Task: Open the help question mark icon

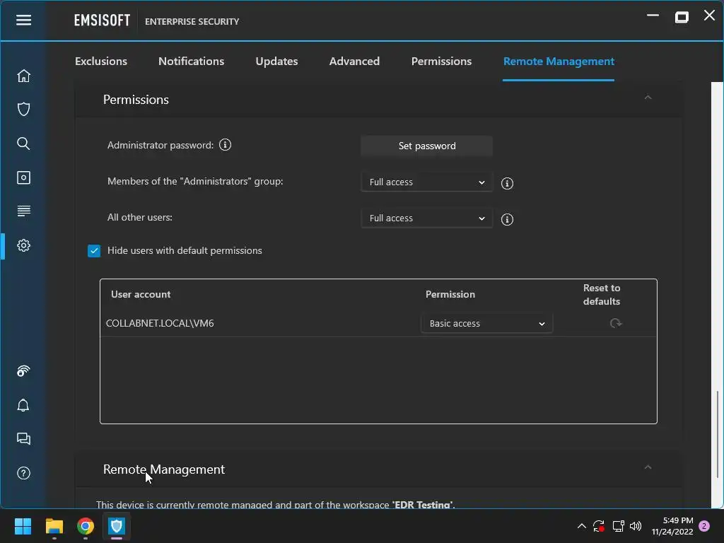Action: tap(23, 473)
